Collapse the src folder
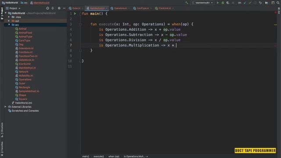This screenshot has height=158, width=281. click(x=9, y=25)
